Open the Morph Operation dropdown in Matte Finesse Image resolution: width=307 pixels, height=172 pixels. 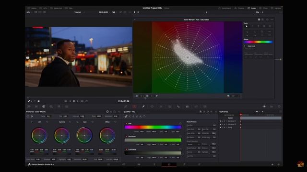(x=193, y=144)
